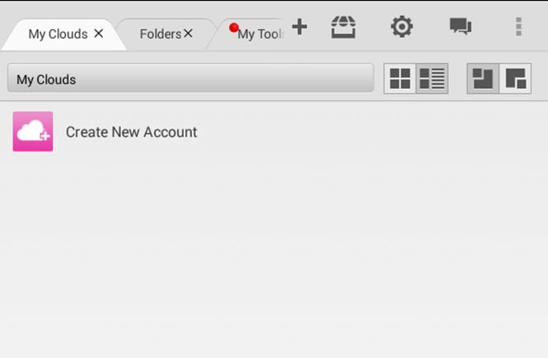Screen dimensions: 548x358
Task: Enable the single-pane layout
Action: [x=483, y=79]
